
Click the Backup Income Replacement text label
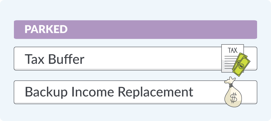pyautogui.click(x=109, y=92)
